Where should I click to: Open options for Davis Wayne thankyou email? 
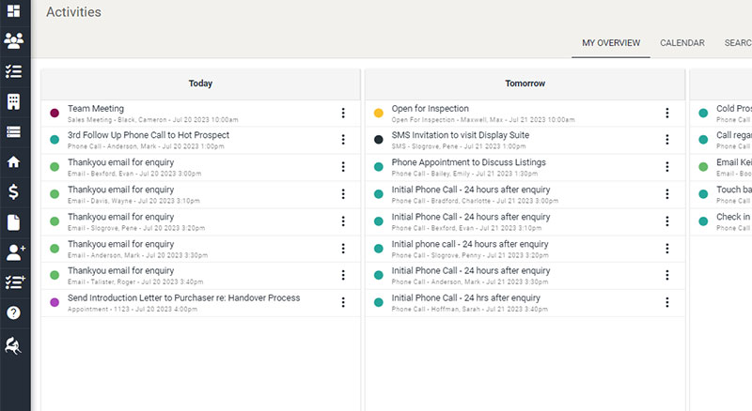pos(343,194)
